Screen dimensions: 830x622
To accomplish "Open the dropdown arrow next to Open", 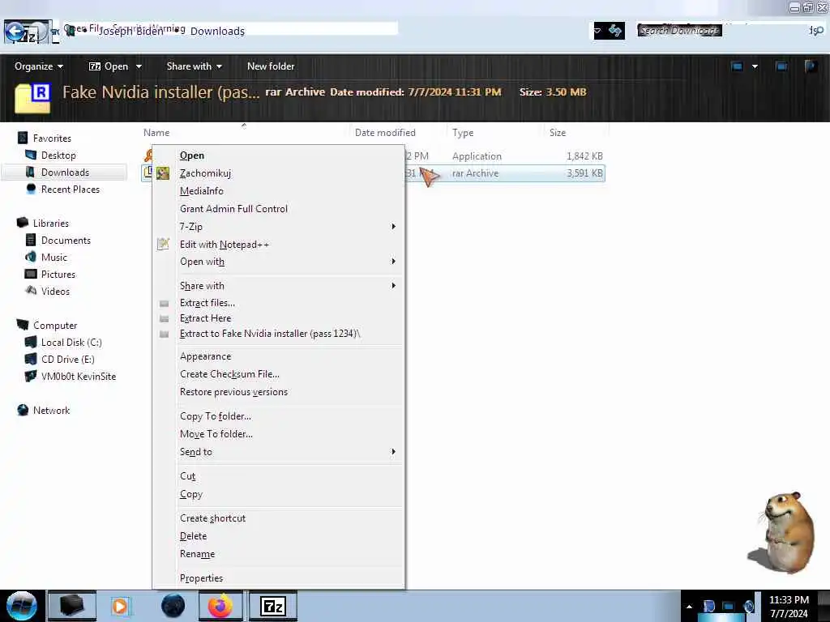I will tap(139, 66).
